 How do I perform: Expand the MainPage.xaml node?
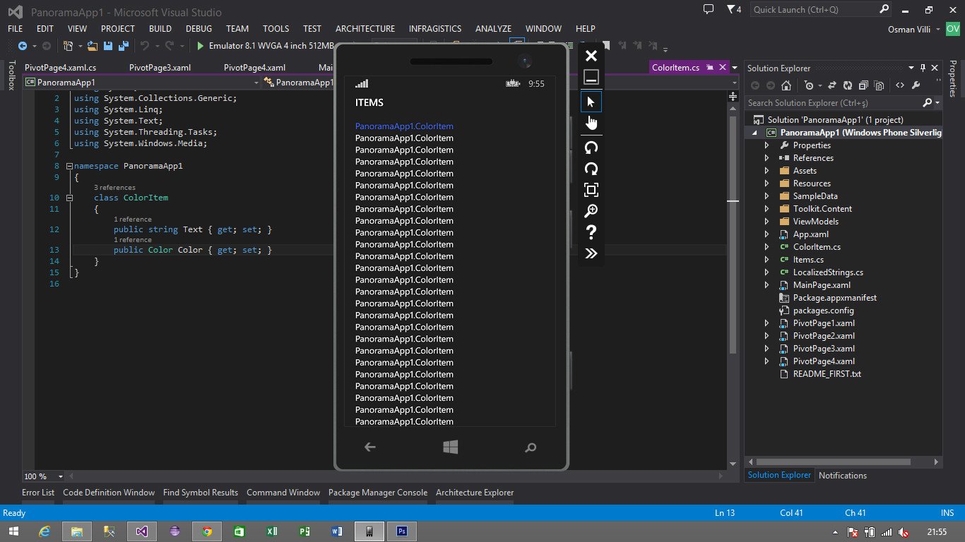tap(767, 285)
